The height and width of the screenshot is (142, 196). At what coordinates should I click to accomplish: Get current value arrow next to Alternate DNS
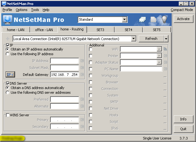click(82, 106)
